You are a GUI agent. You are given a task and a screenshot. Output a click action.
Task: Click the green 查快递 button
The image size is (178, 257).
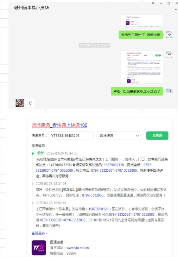pyautogui.click(x=157, y=135)
